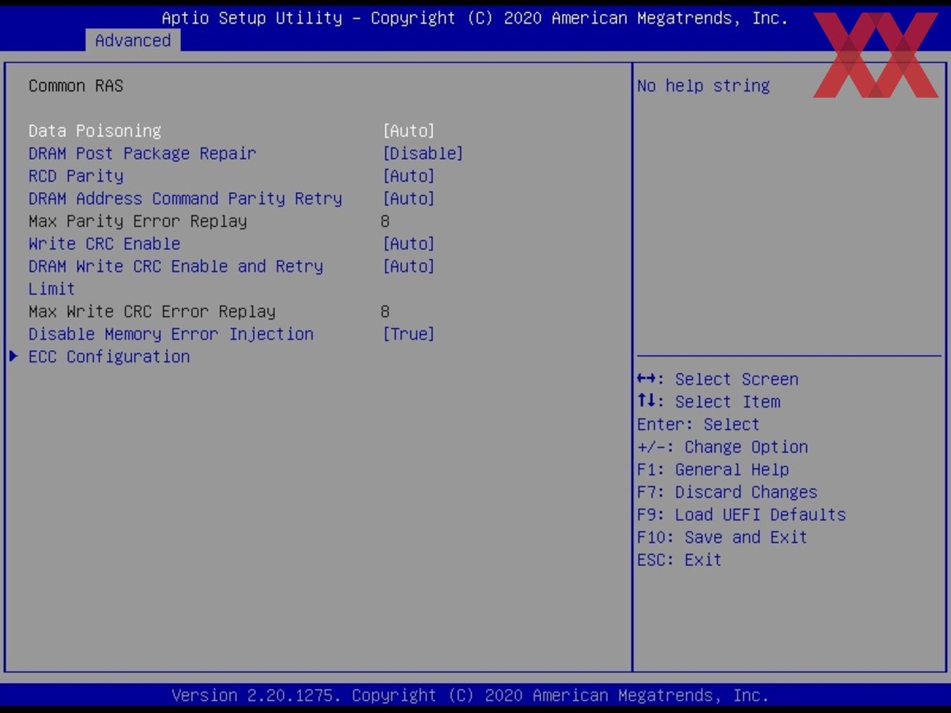Select DRAM Address Command Parity Retry

185,199
